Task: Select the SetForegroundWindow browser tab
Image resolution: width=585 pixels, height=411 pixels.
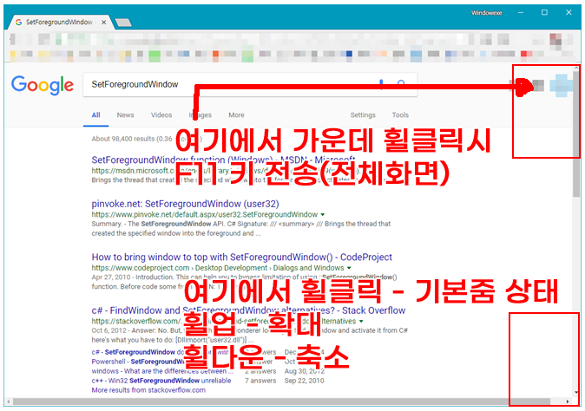Action: pos(60,23)
